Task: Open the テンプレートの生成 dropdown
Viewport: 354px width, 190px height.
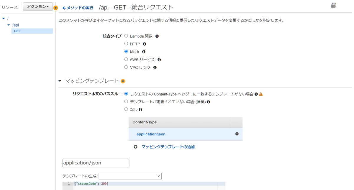Action: click(x=130, y=176)
